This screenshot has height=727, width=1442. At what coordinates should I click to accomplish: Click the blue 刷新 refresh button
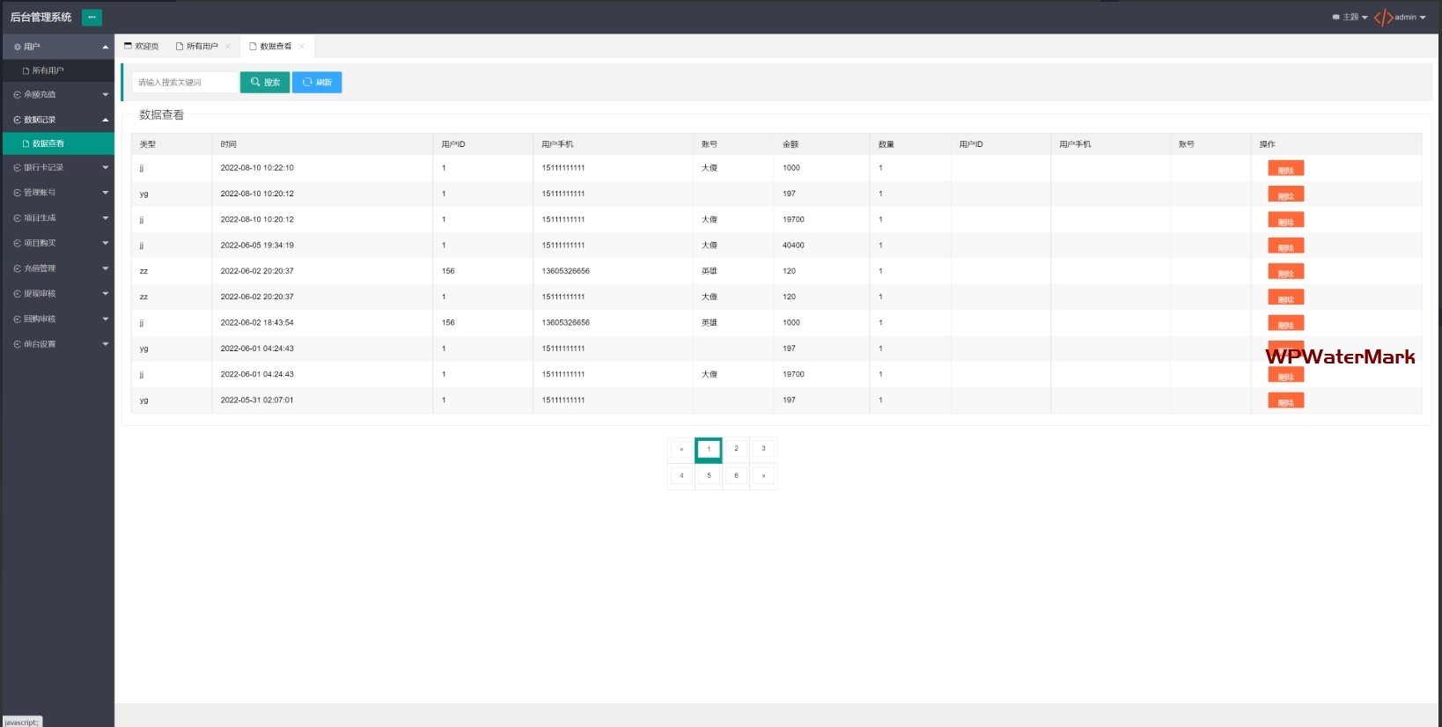pos(317,82)
